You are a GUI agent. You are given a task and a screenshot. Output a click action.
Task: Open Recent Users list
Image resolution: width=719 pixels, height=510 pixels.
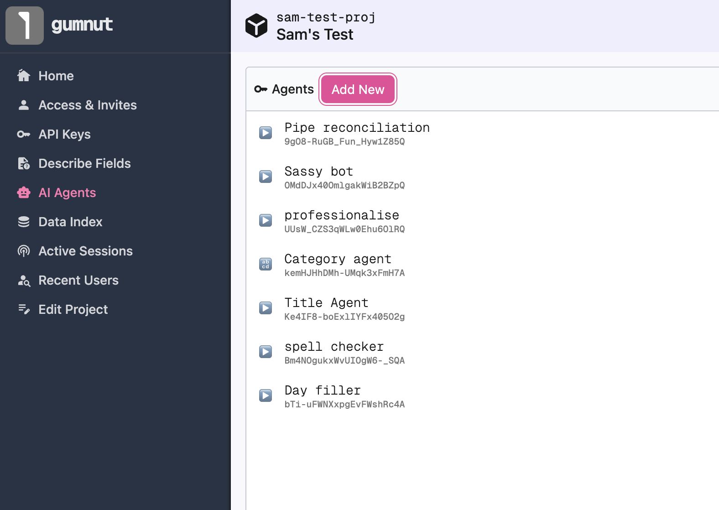coord(78,280)
